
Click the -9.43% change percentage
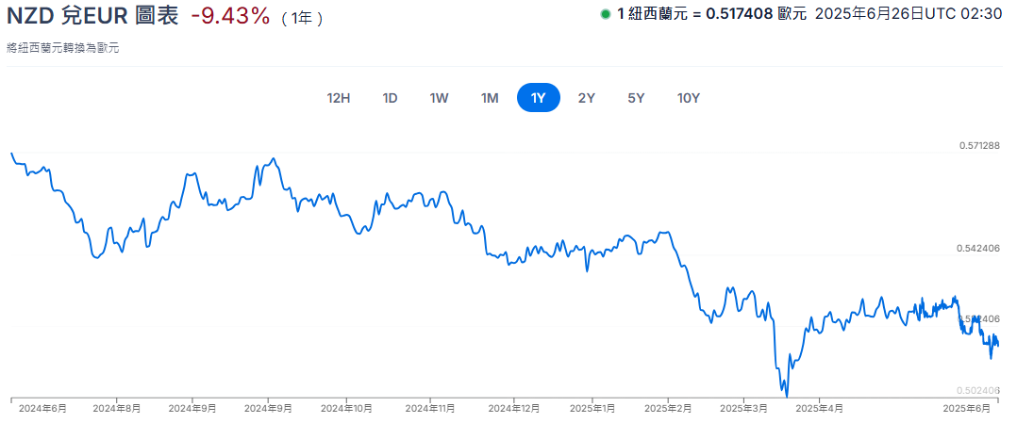(x=230, y=16)
